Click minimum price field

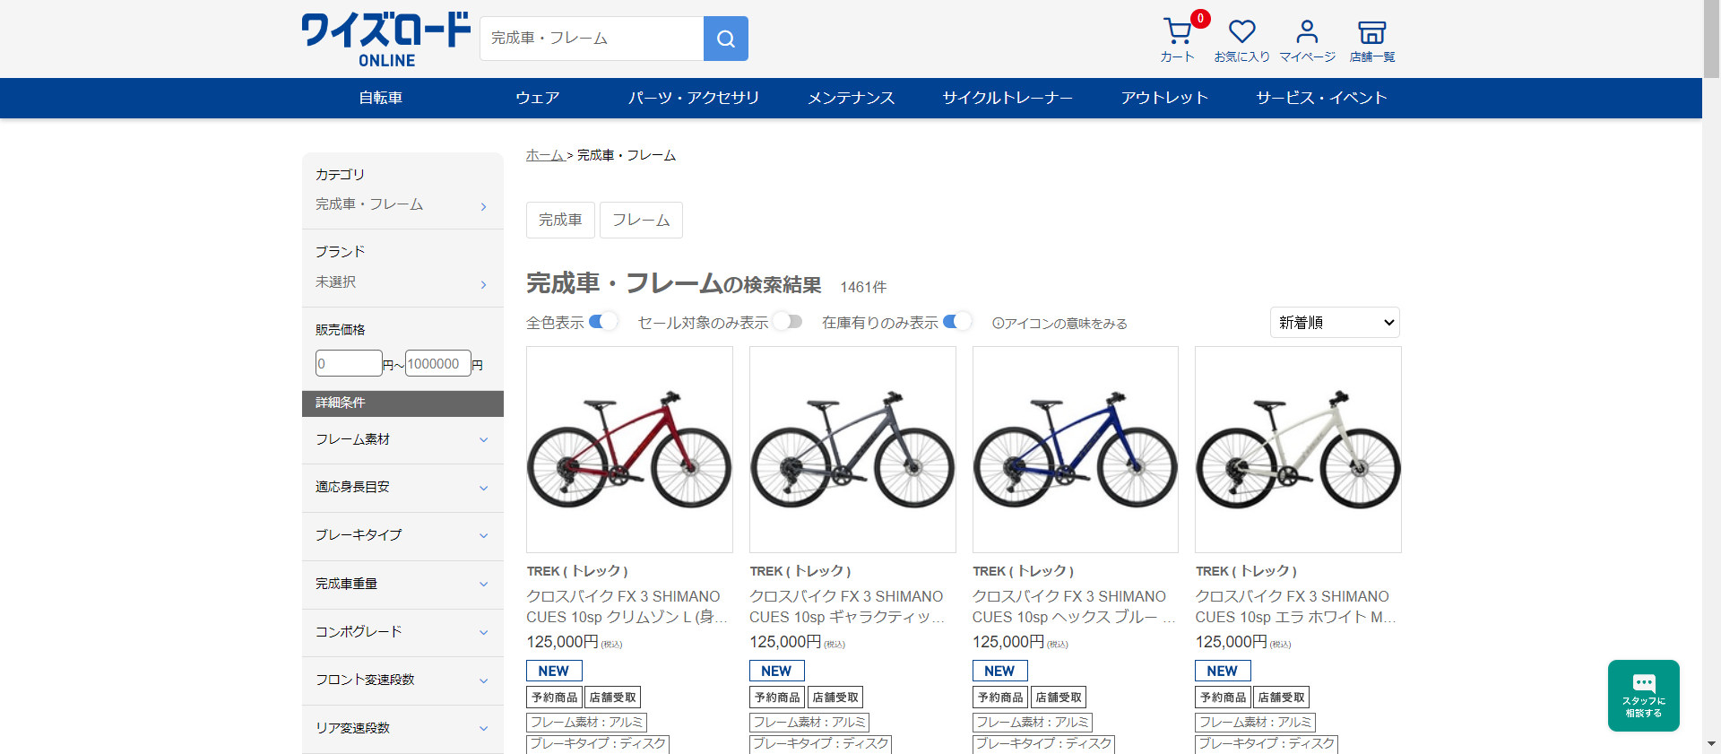coord(349,363)
